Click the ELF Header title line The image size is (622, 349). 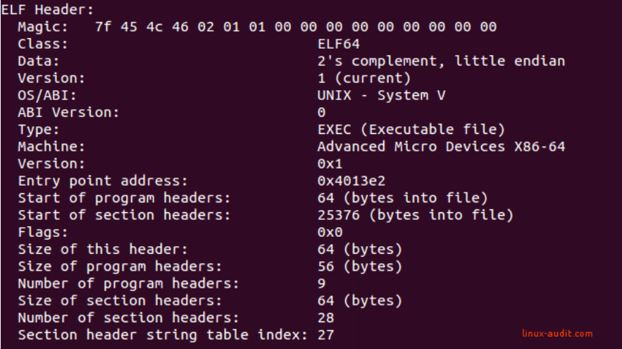[48, 10]
